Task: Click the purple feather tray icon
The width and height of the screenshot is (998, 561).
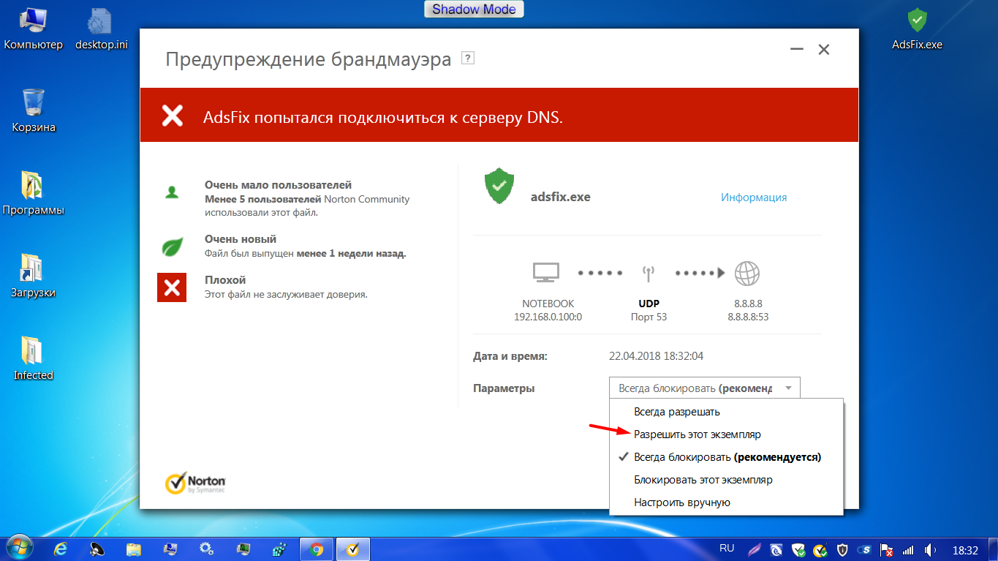Action: [x=755, y=550]
